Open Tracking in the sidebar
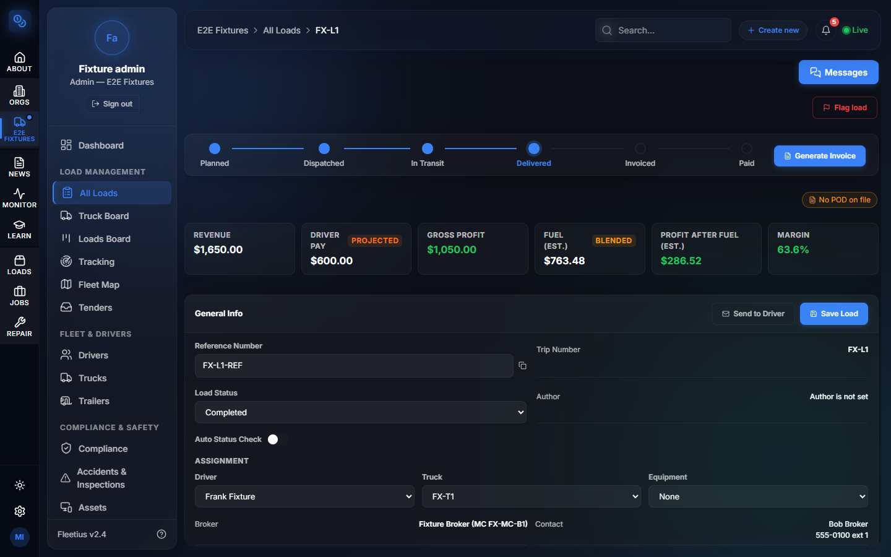 pos(112,262)
